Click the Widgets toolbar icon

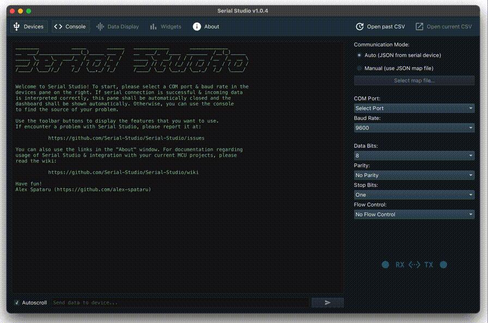(154, 26)
